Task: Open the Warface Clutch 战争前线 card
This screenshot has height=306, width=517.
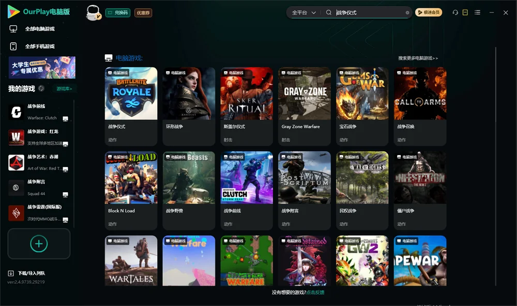Action: pos(247,190)
